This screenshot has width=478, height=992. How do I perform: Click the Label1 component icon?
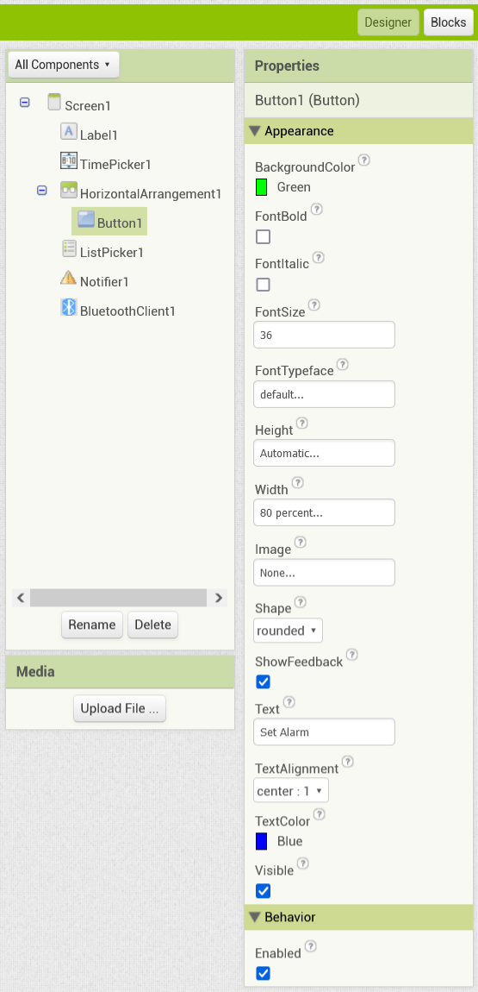click(68, 131)
